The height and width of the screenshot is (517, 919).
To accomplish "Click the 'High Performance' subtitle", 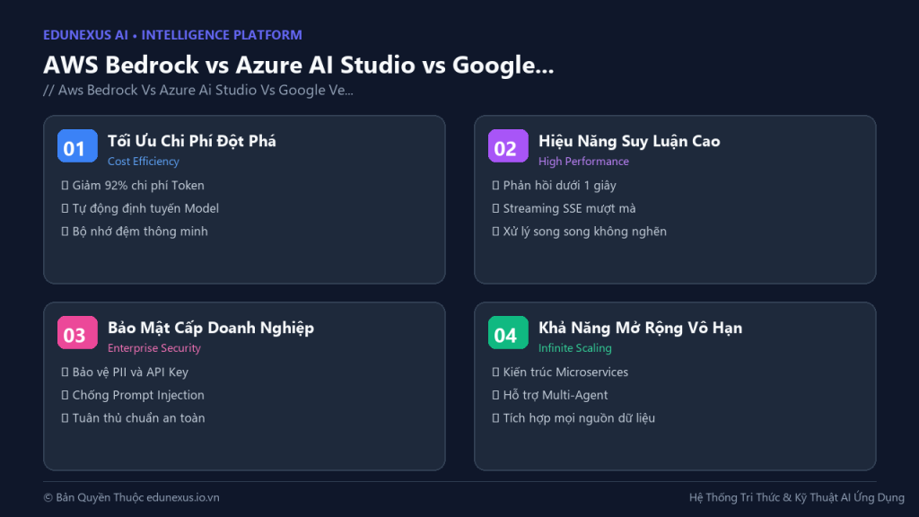I will (583, 162).
